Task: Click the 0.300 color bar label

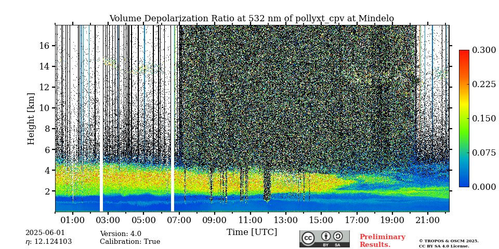Action: click(x=484, y=50)
